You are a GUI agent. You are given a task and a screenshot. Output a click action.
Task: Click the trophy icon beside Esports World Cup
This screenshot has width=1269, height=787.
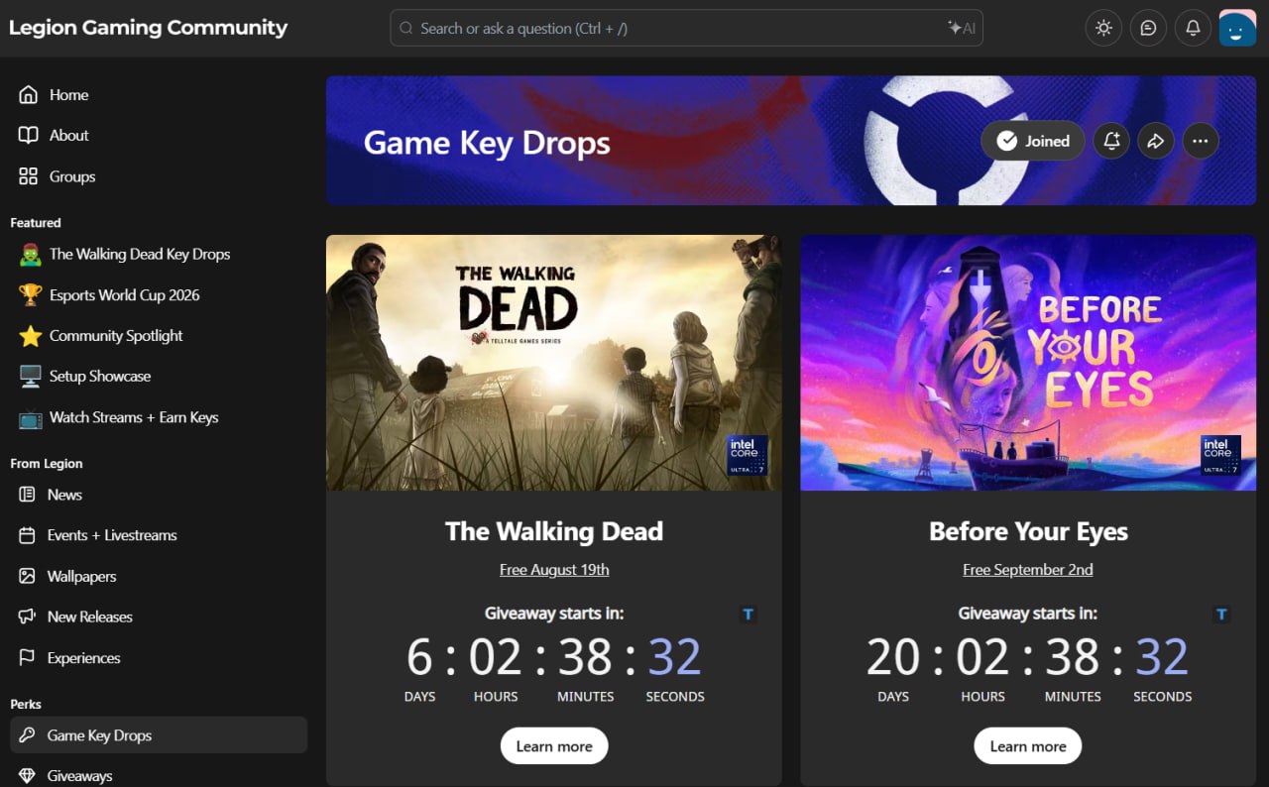tap(30, 295)
